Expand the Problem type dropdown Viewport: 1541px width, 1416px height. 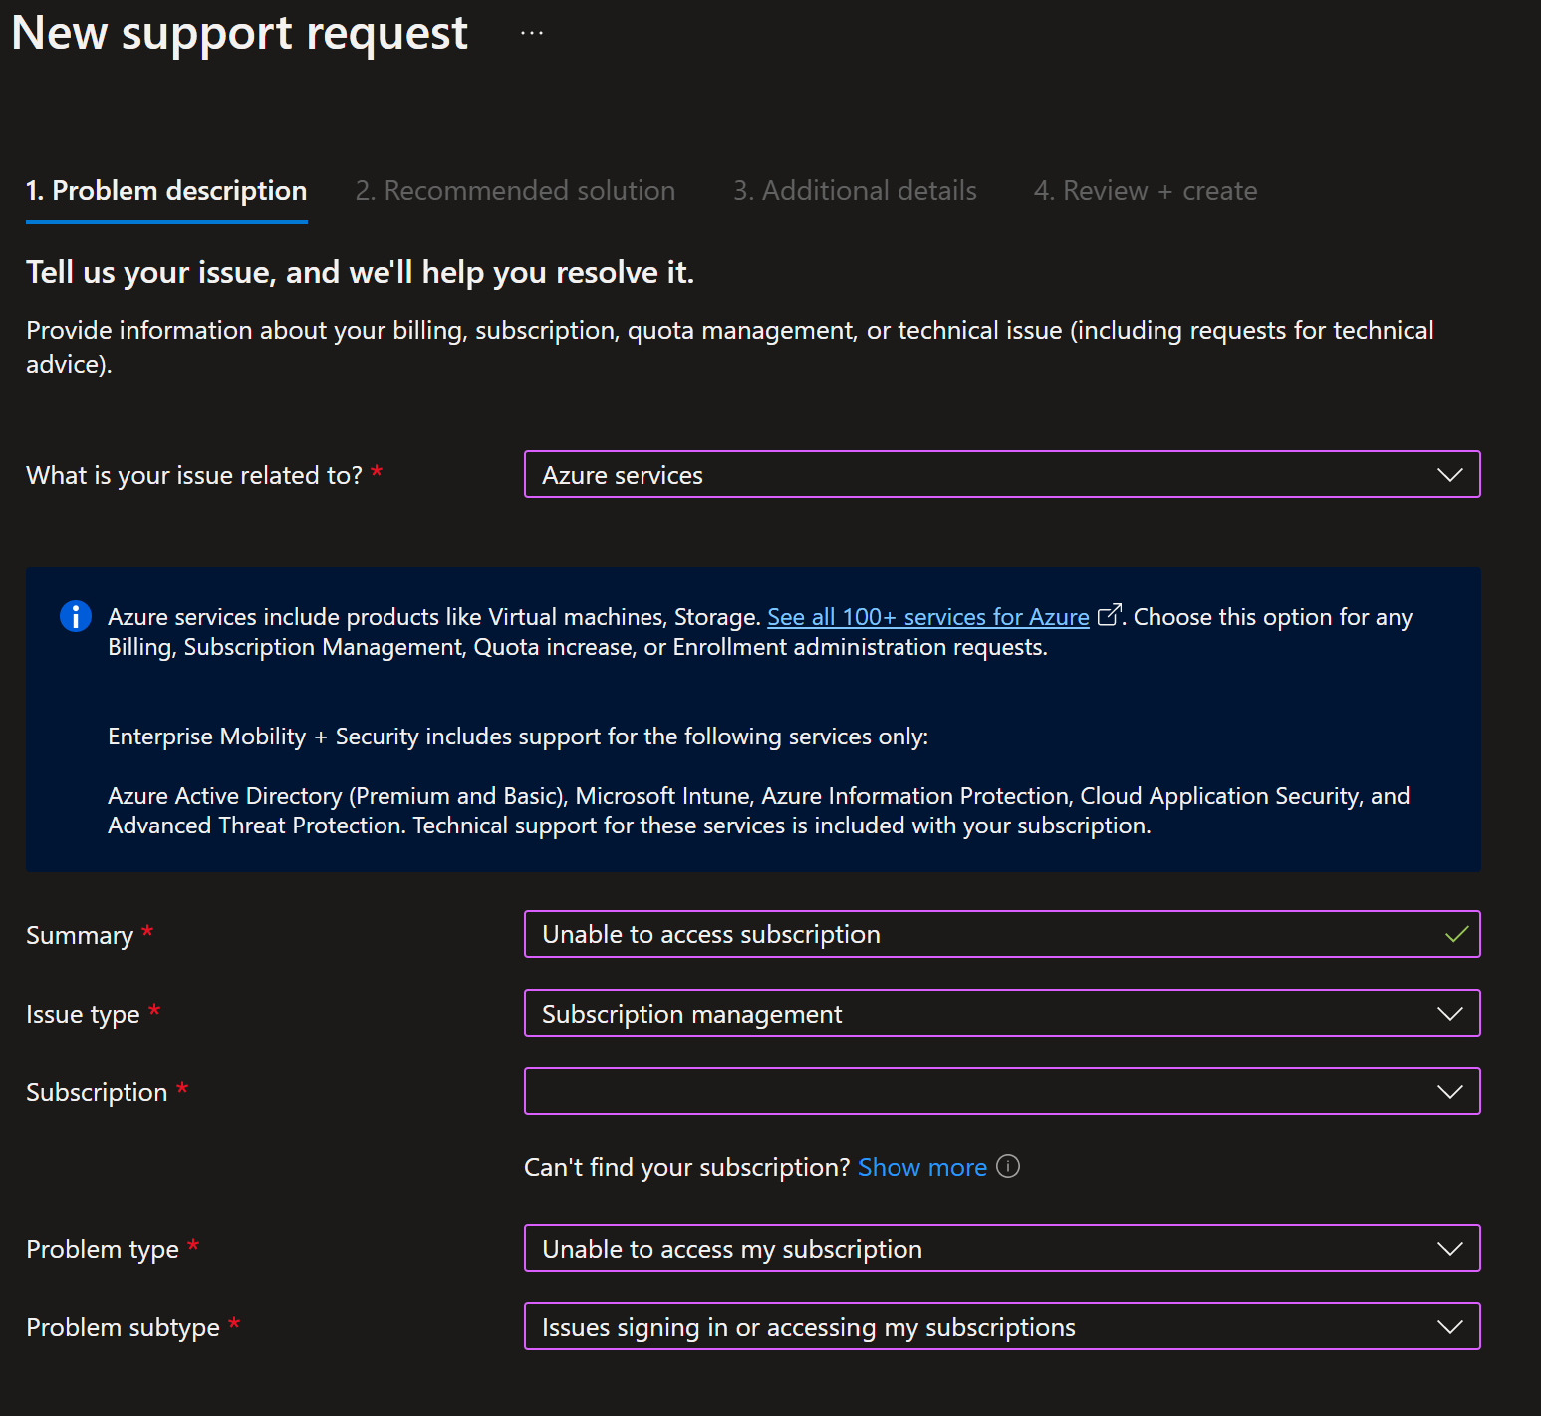(1002, 1248)
